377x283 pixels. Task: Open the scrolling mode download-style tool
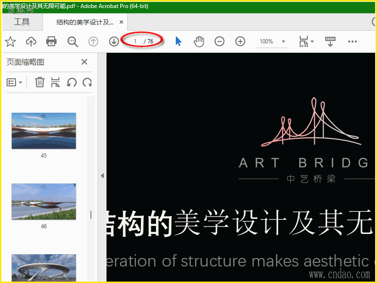[x=330, y=42]
